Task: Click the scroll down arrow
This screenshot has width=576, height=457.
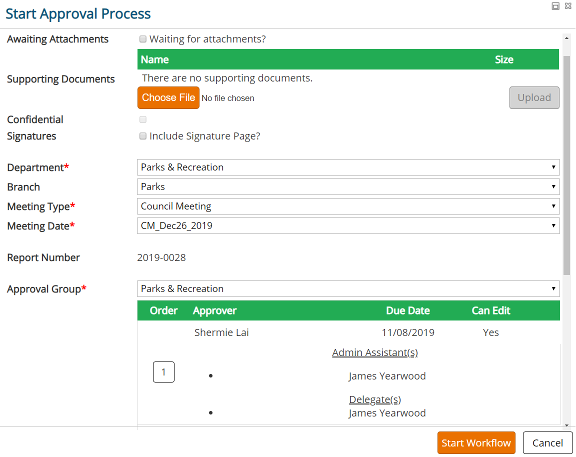Action: (x=566, y=425)
